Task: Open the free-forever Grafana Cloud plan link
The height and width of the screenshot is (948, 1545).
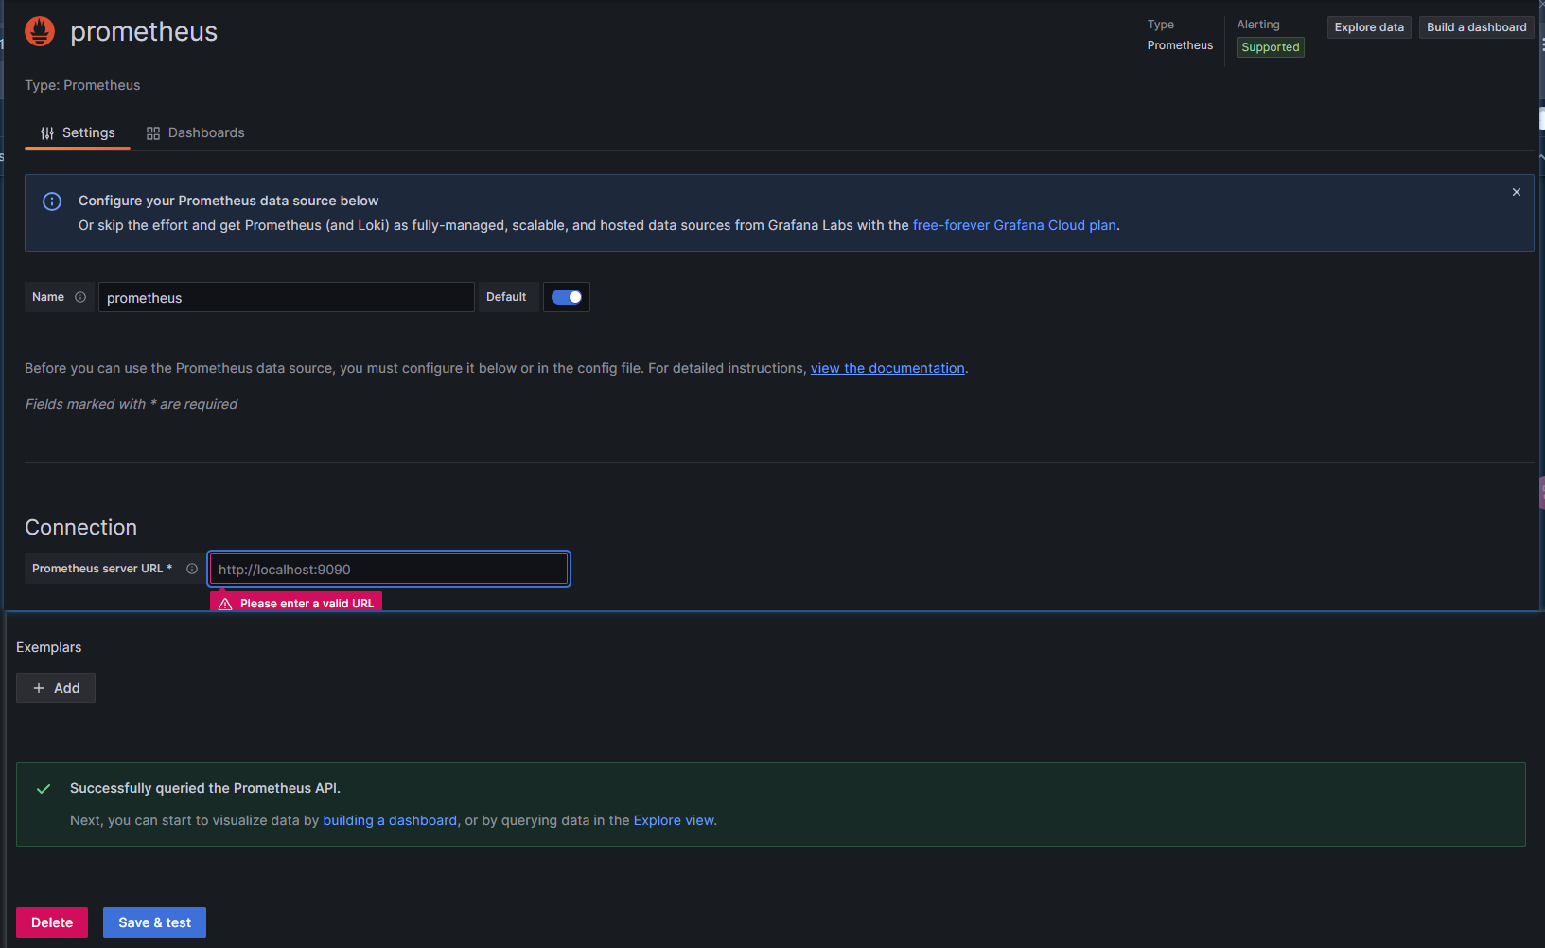Action: pos(1014,225)
